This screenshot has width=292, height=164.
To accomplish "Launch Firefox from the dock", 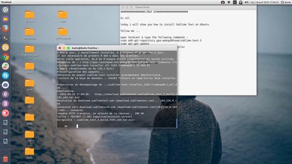I will tap(5, 28).
